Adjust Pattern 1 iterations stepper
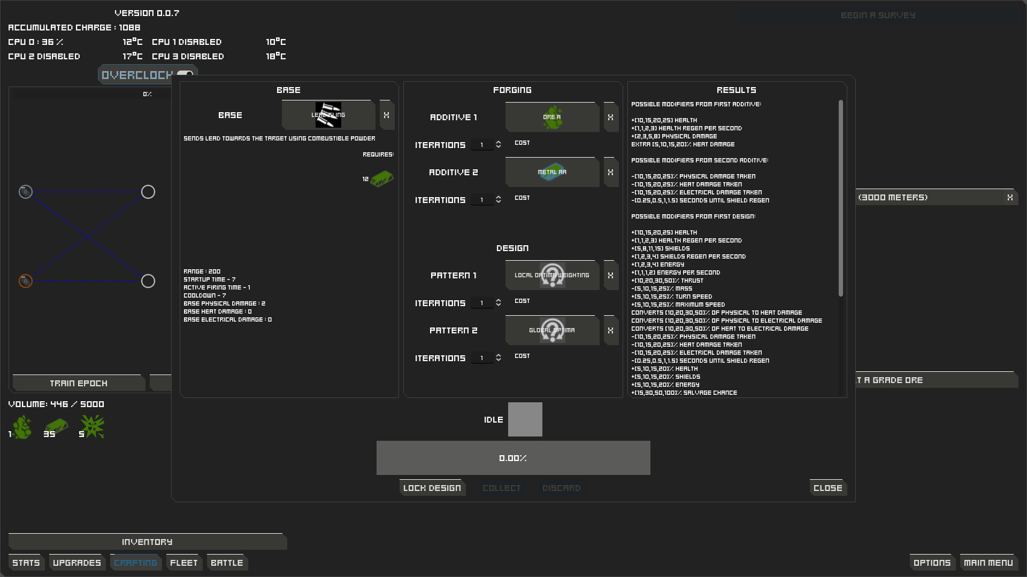This screenshot has height=577, width=1027. pos(498,303)
